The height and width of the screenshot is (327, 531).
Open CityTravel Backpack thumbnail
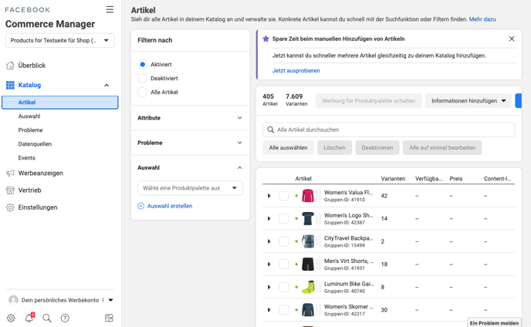tap(308, 241)
